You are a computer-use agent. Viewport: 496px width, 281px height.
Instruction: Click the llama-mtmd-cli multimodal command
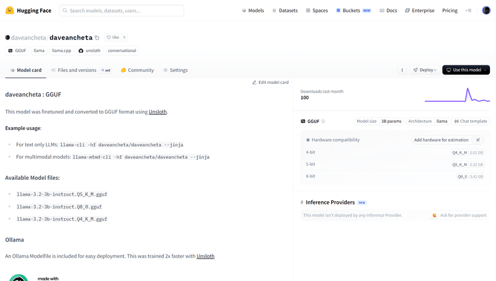tap(141, 157)
